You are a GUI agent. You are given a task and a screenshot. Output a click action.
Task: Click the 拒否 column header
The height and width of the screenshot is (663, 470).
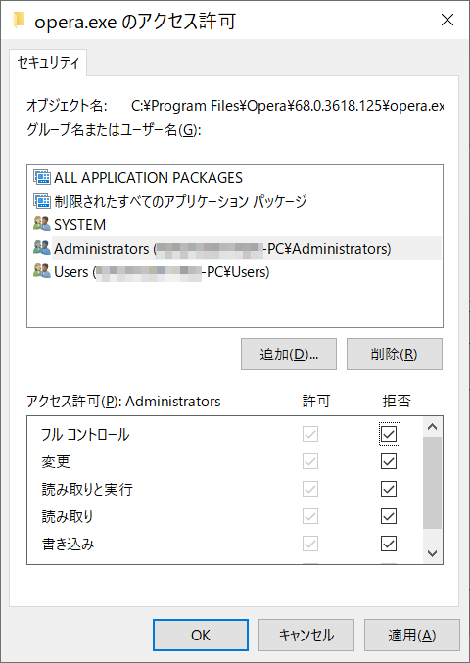[x=396, y=401]
